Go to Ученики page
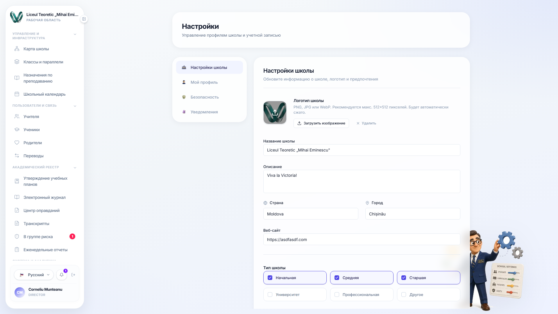Viewport: 558px width, 314px height. point(45,130)
